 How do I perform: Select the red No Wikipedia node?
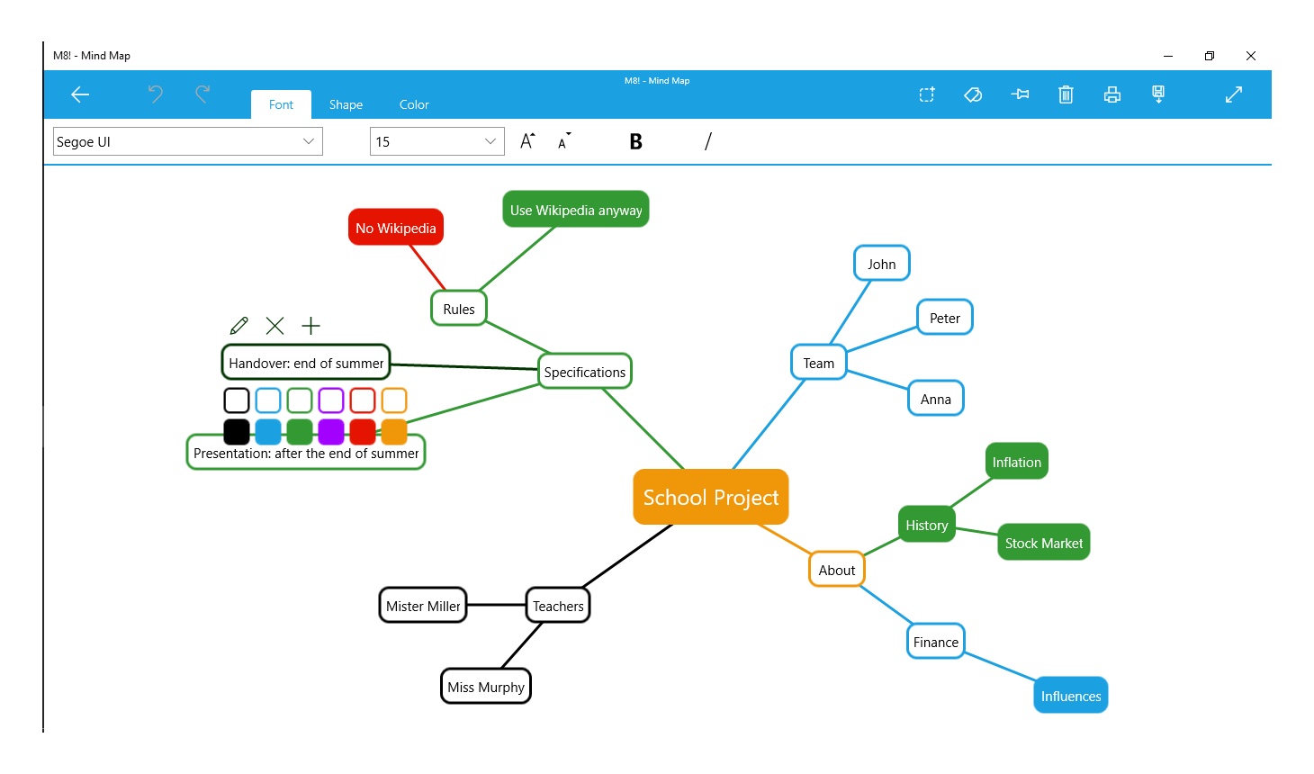[x=396, y=228]
